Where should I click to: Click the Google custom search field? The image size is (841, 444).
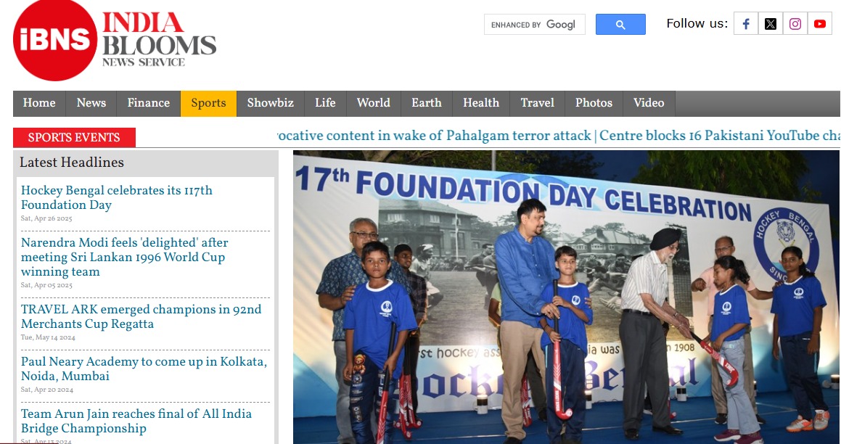[x=534, y=25]
